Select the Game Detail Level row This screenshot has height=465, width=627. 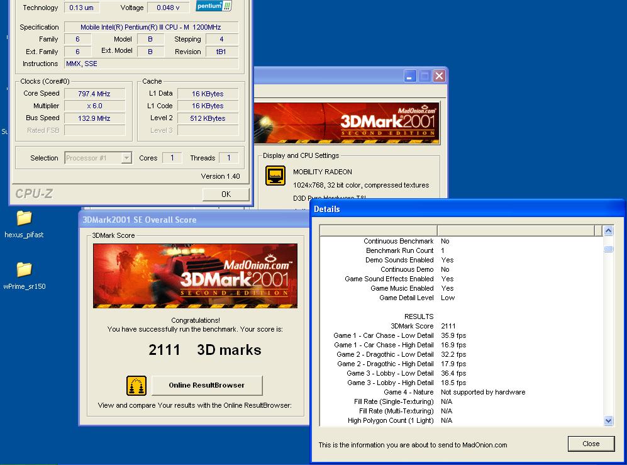pos(462,298)
